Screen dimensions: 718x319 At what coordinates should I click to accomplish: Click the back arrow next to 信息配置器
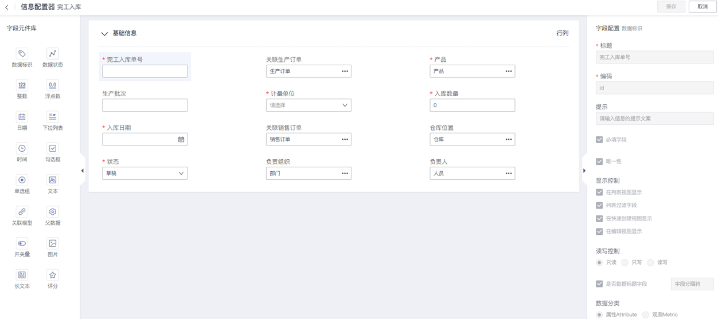tap(7, 7)
